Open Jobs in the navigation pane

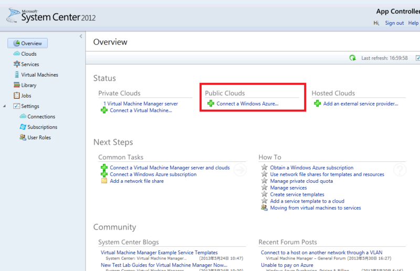(26, 96)
